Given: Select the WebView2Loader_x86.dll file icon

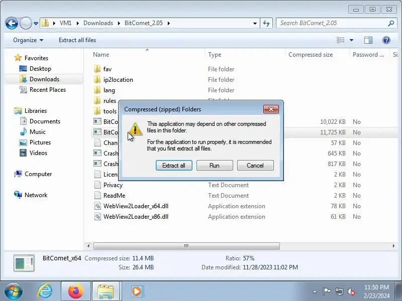Looking at the screenshot, I should [x=97, y=216].
